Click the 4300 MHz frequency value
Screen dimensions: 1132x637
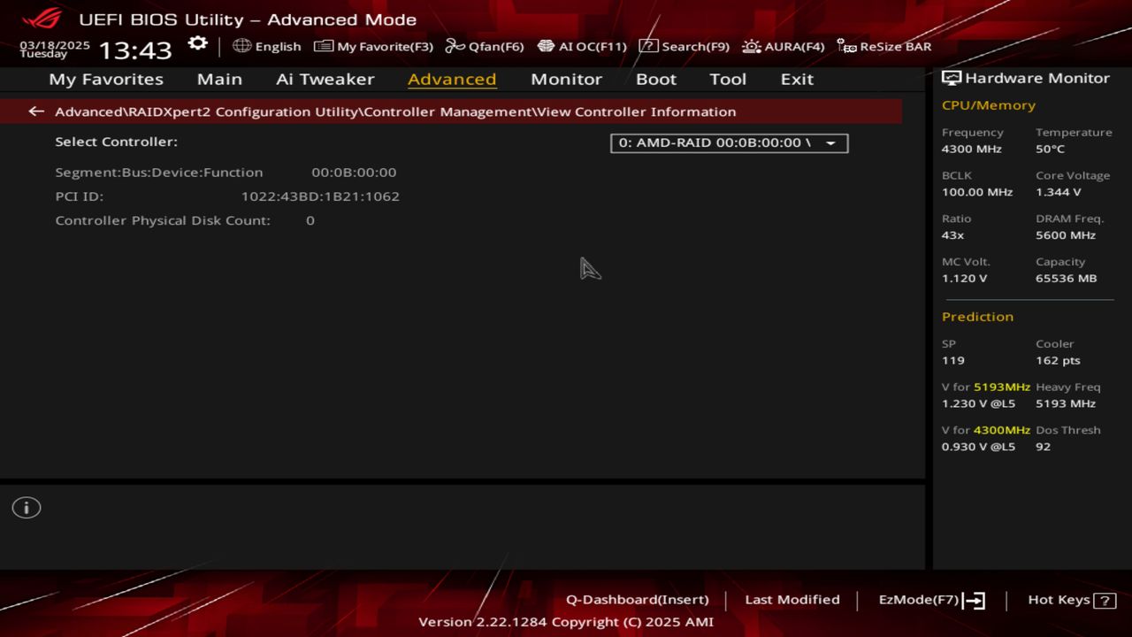(972, 149)
